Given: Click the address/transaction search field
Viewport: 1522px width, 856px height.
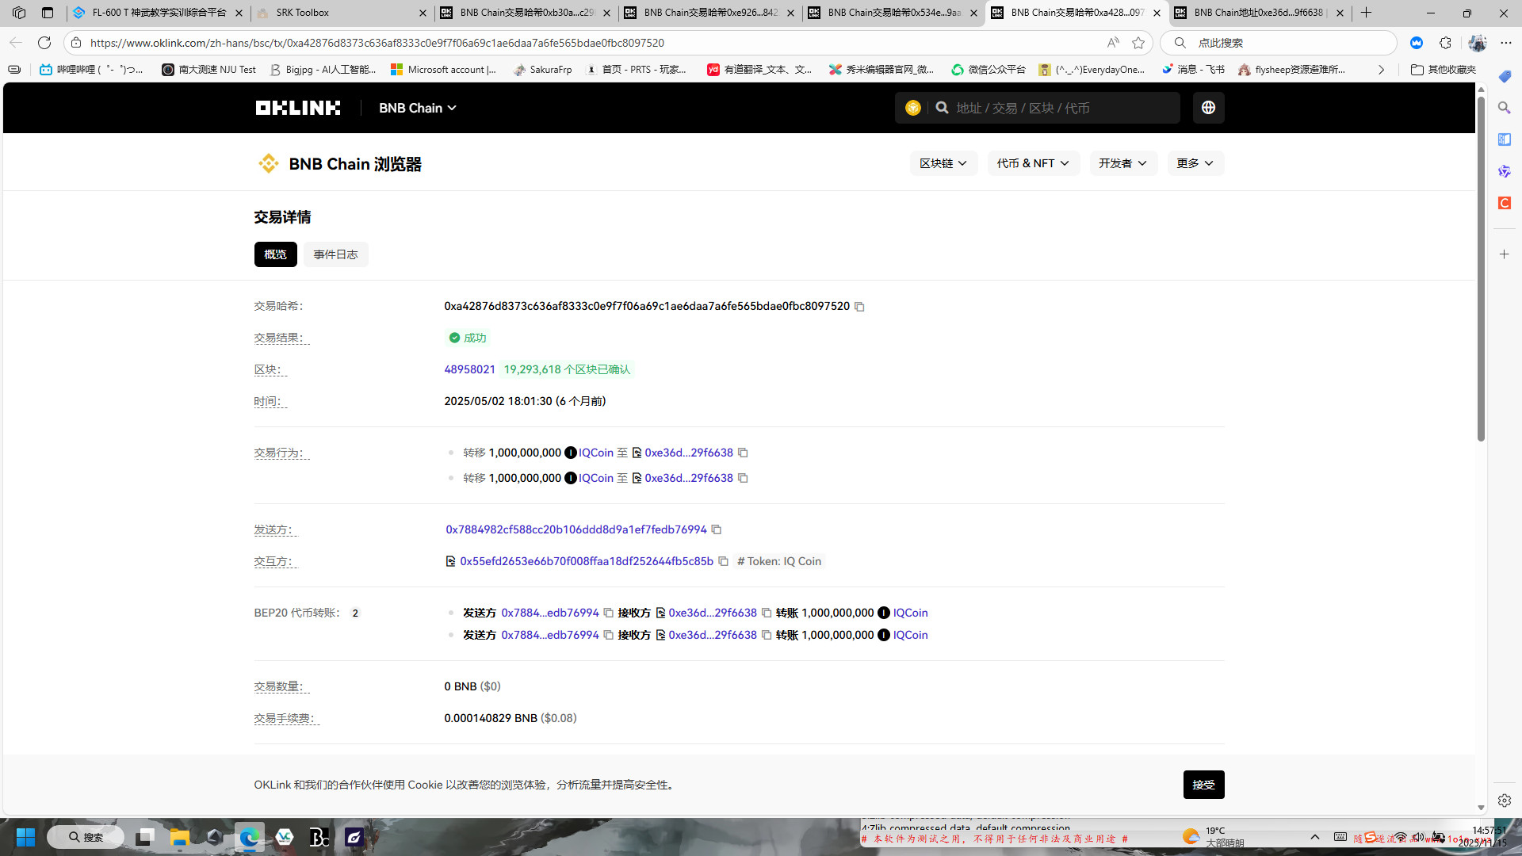Looking at the screenshot, I should coord(1062,108).
